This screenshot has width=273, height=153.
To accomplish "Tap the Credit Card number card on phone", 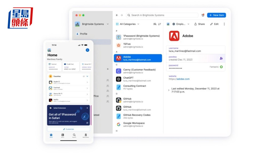I will 71,67.
